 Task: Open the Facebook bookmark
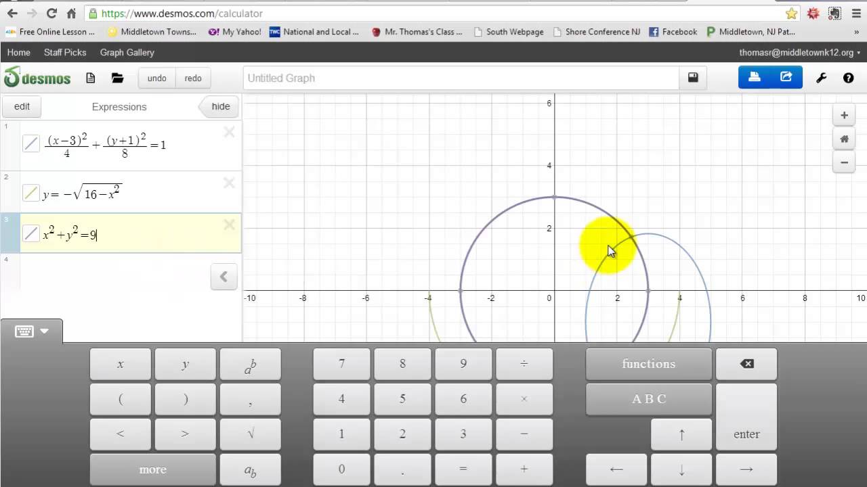click(x=673, y=32)
